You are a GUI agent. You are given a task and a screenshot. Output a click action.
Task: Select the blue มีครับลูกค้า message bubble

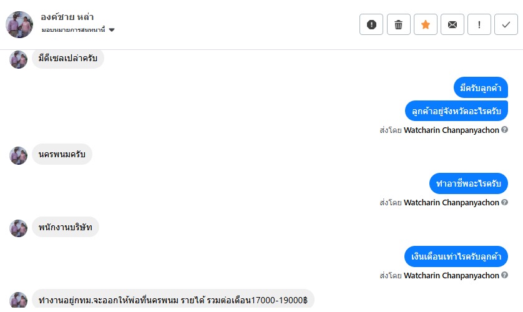(x=480, y=88)
